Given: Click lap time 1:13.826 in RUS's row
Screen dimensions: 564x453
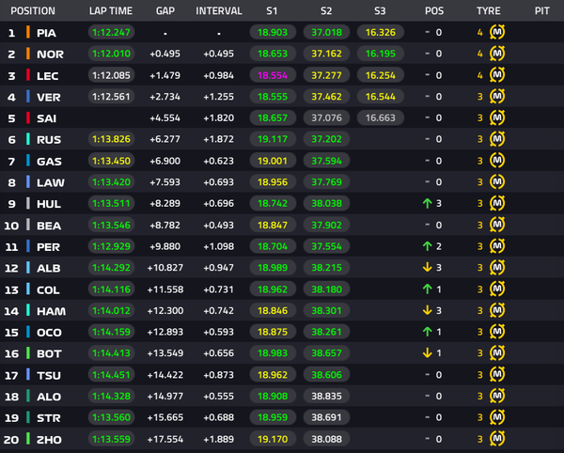Looking at the screenshot, I should (x=111, y=139).
